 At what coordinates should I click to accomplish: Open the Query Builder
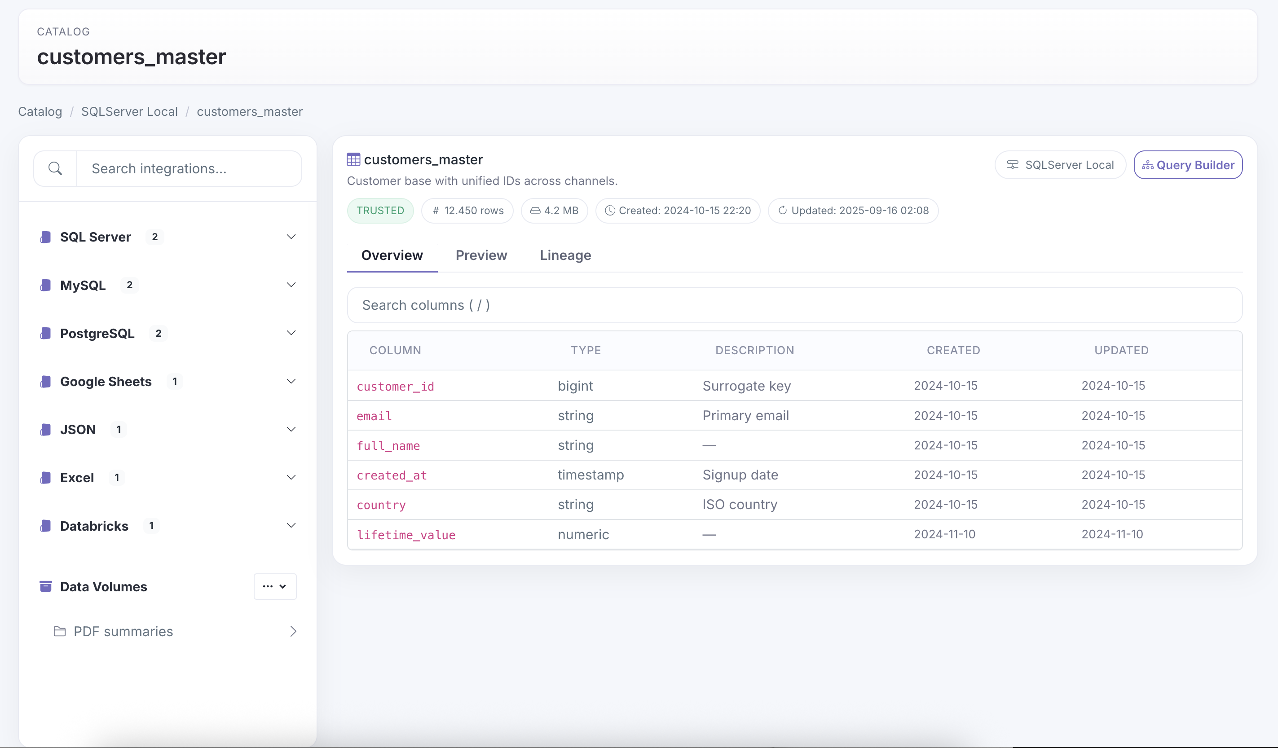pos(1188,165)
